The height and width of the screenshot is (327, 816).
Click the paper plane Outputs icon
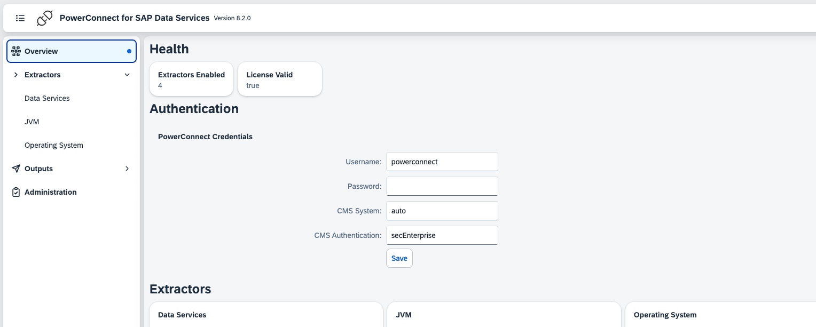pyautogui.click(x=16, y=169)
